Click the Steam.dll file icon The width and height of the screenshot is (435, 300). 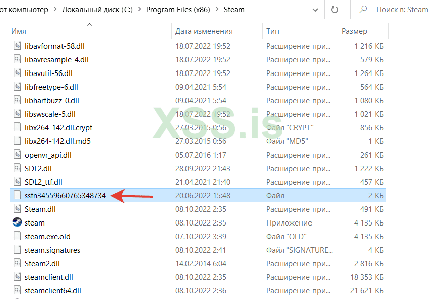point(17,208)
